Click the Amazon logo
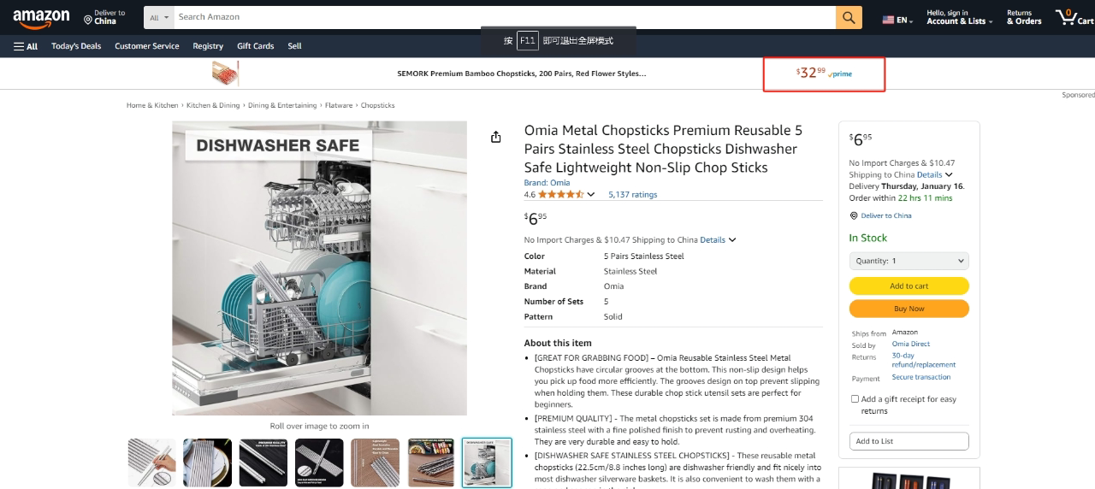 tap(41, 17)
